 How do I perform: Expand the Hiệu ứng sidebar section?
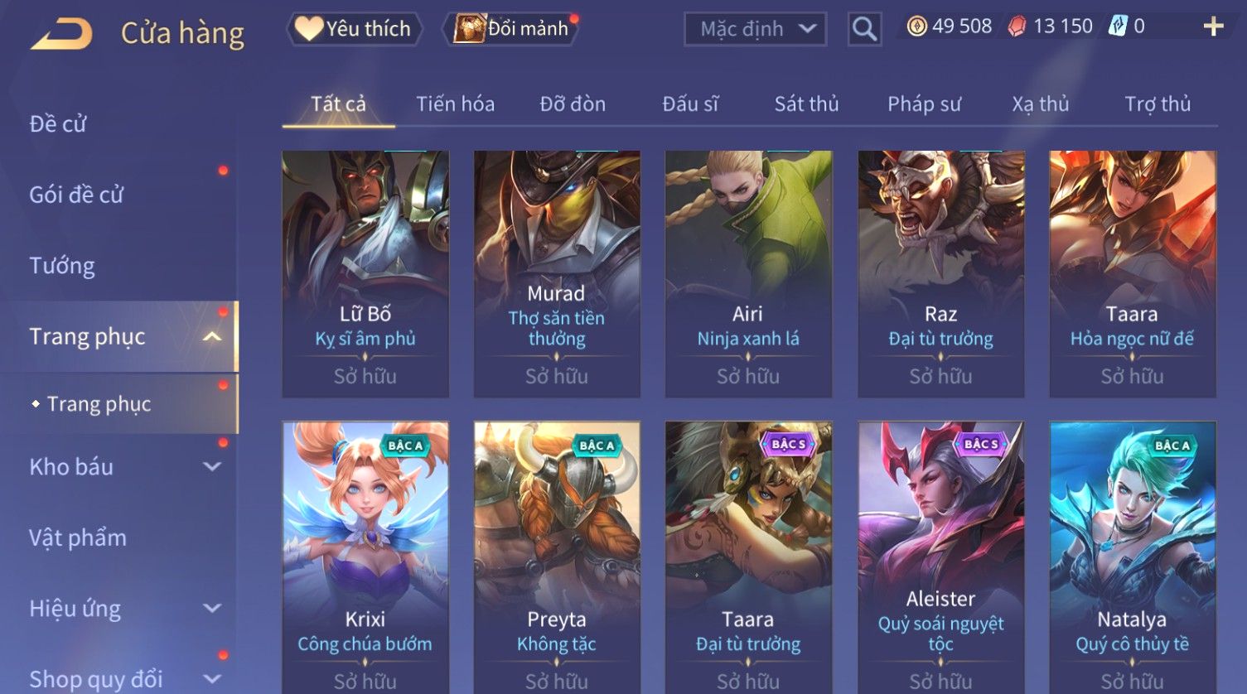click(x=212, y=608)
